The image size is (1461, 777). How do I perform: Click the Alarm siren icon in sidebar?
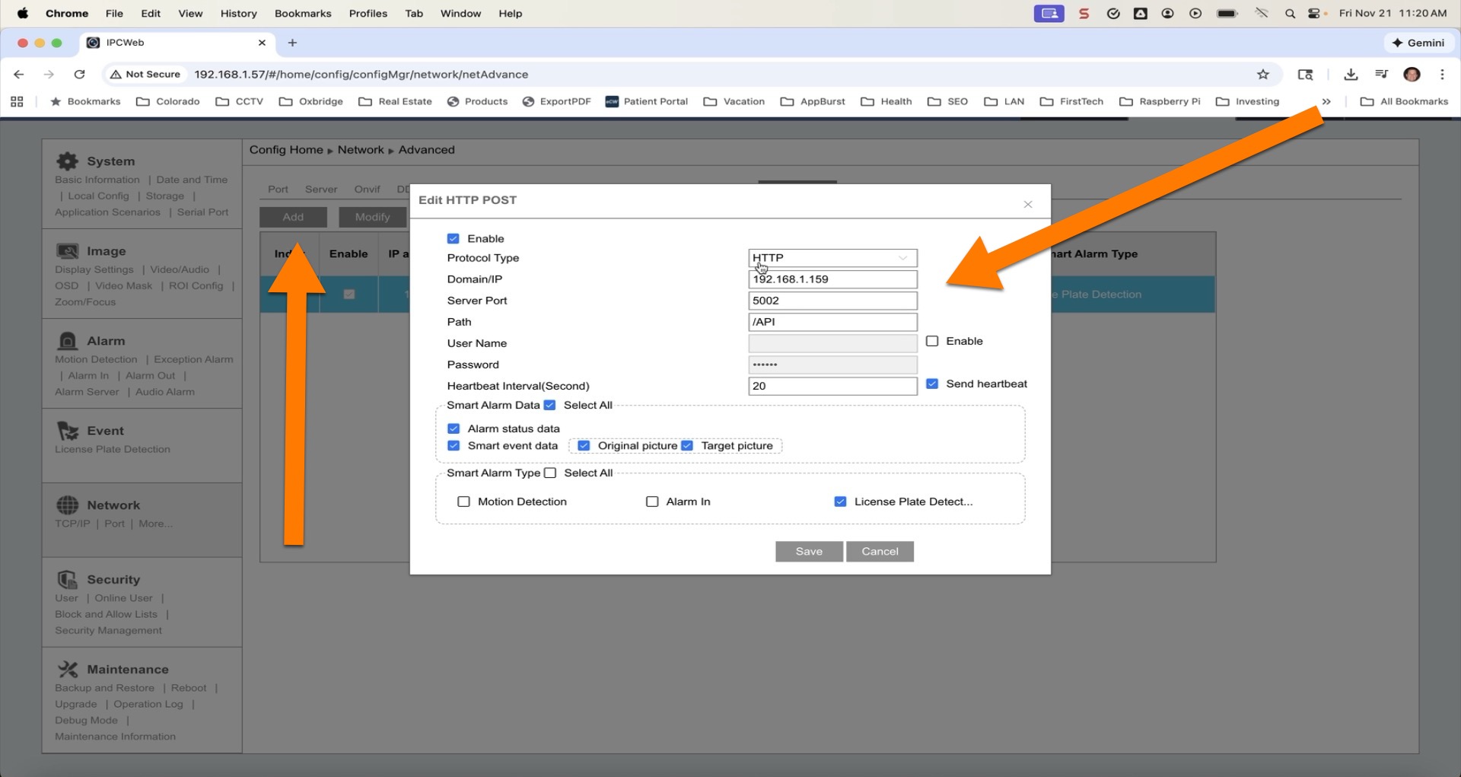point(68,341)
